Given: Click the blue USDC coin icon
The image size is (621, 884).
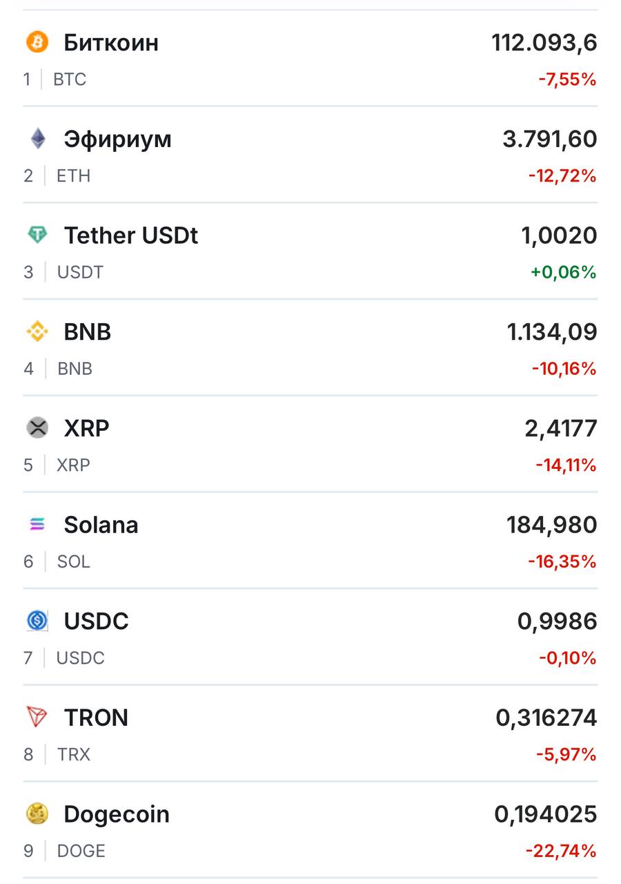Looking at the screenshot, I should click(37, 622).
